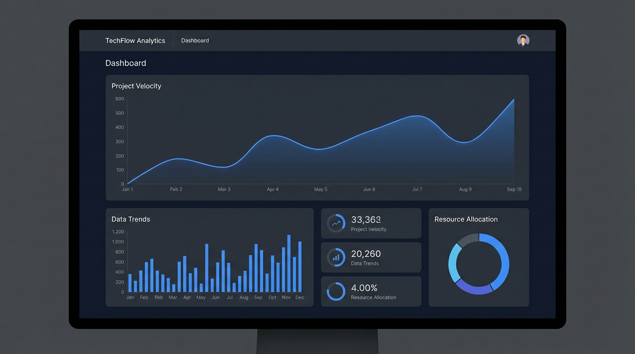Select the light cyan donut chart segment
Screen dimensions: 635x354
[x=453, y=264]
